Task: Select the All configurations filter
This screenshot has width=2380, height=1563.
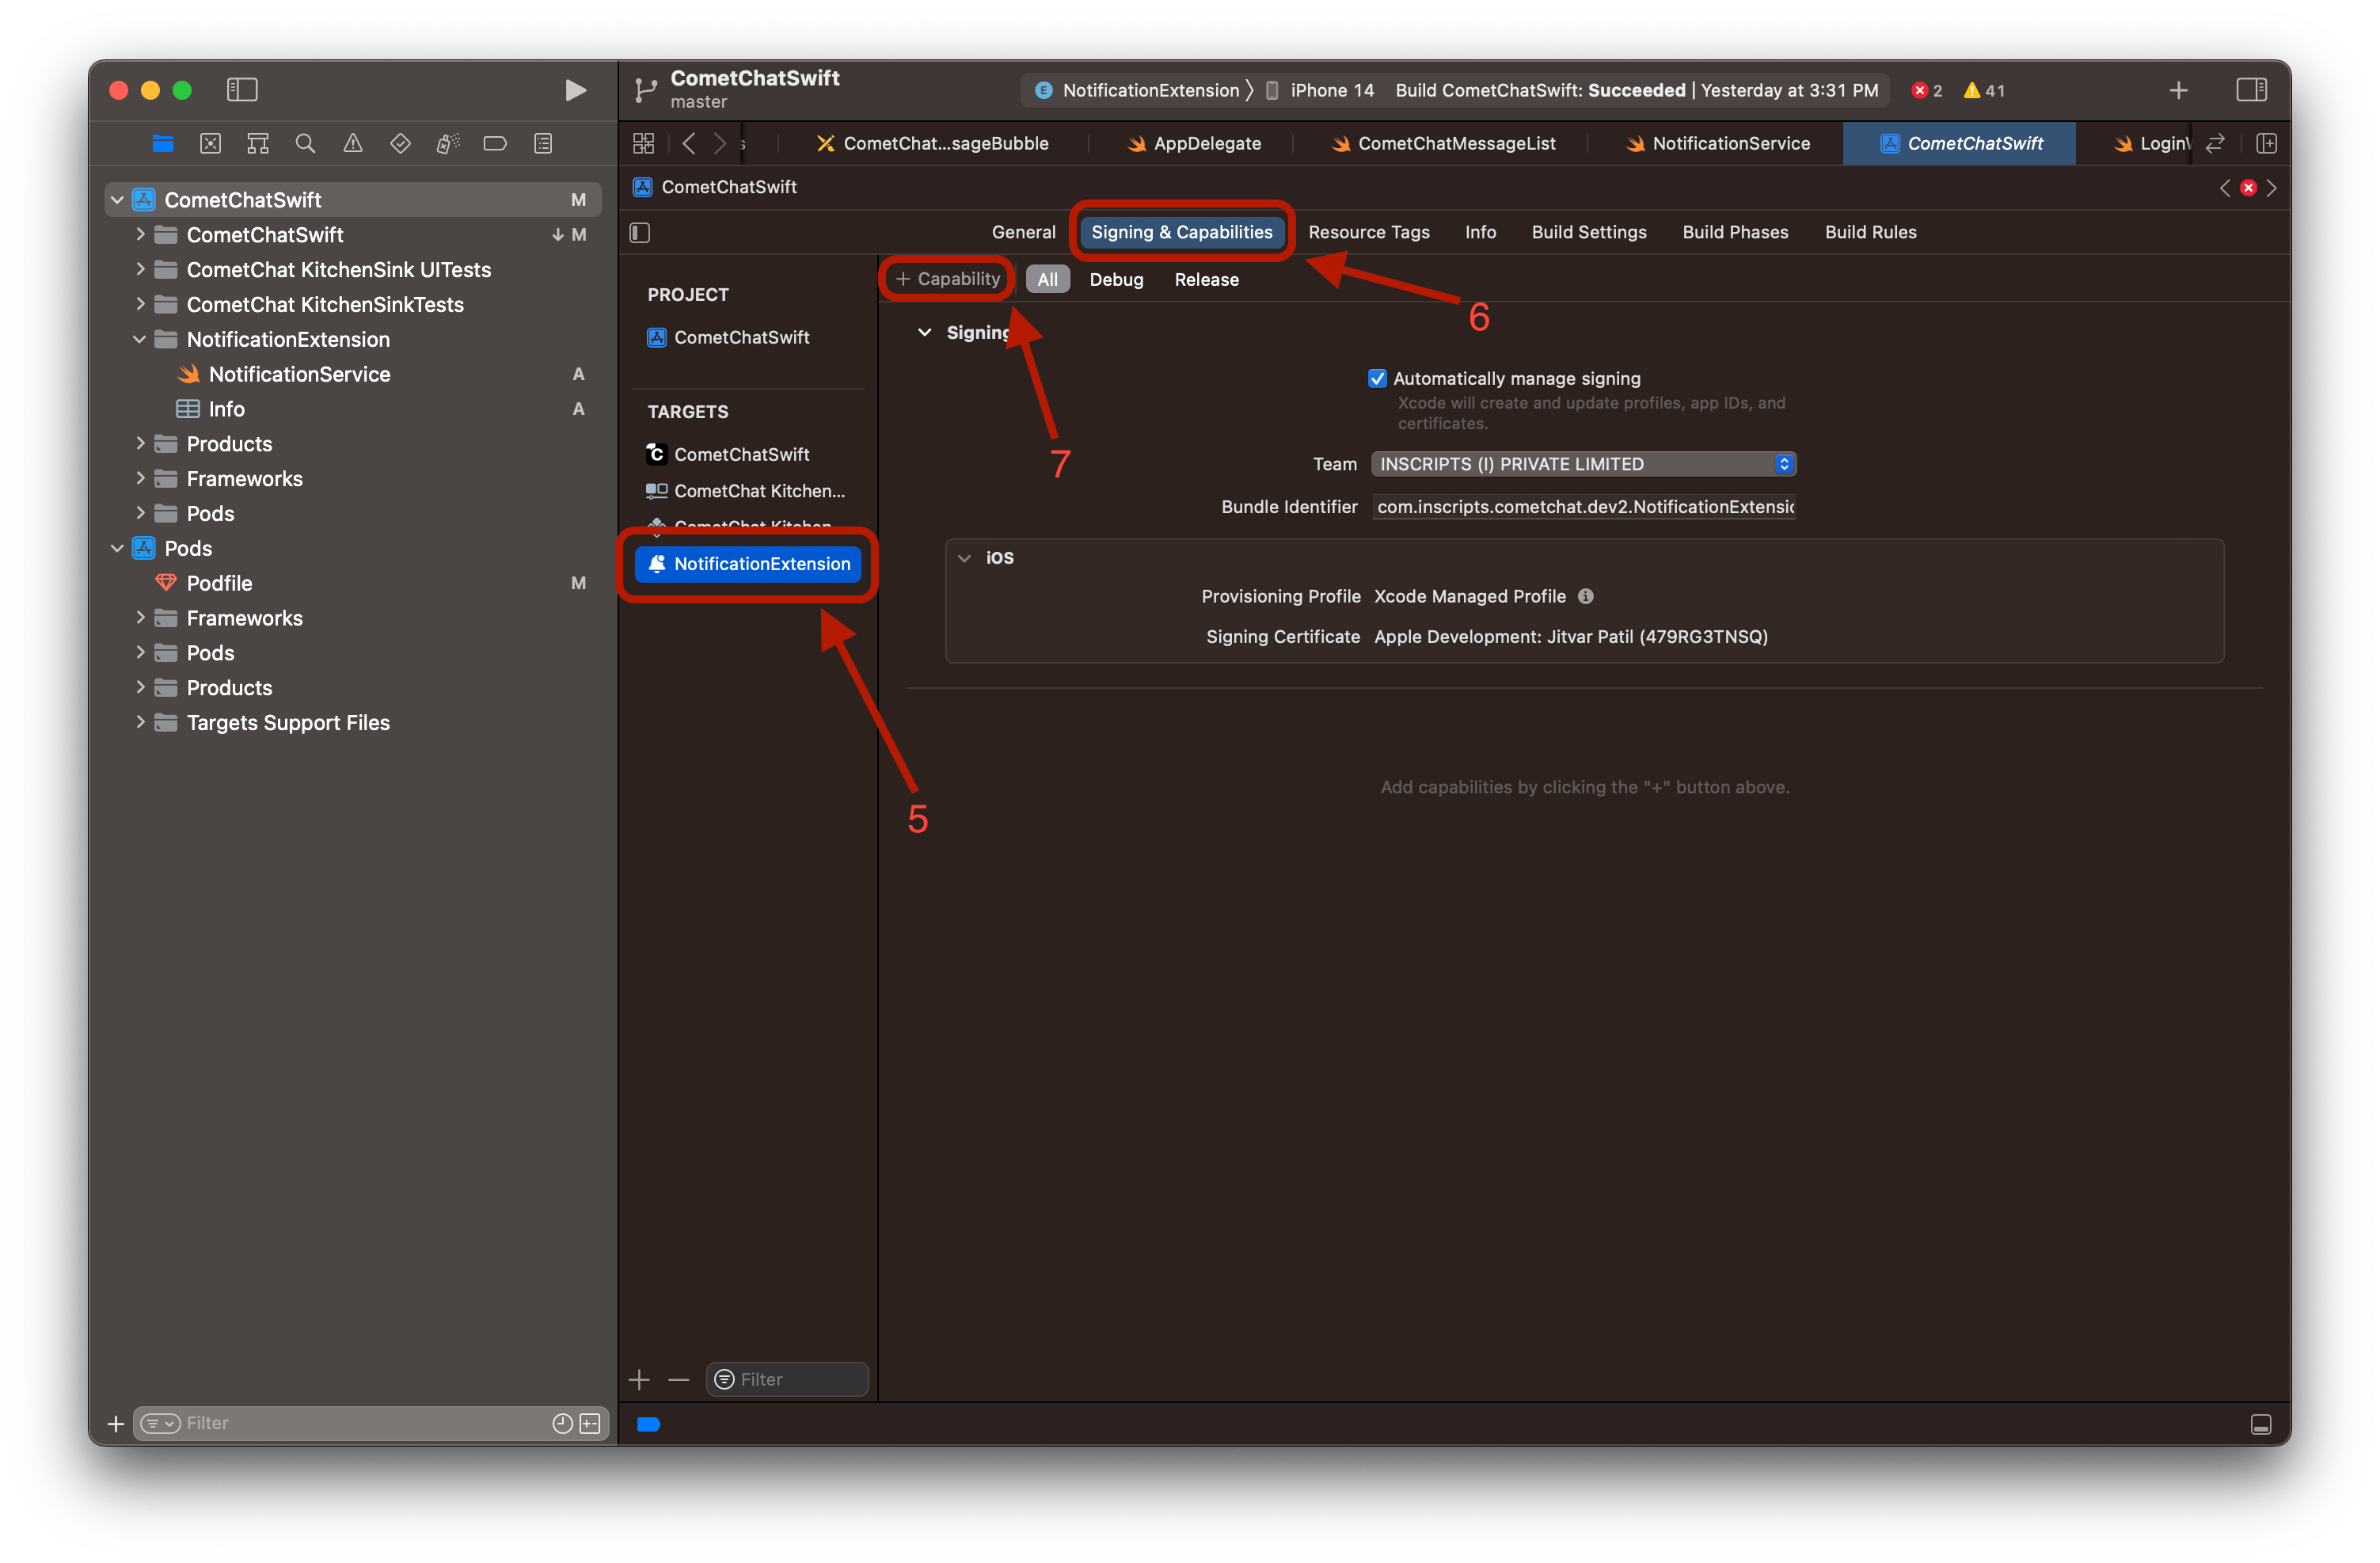Action: [x=1047, y=279]
